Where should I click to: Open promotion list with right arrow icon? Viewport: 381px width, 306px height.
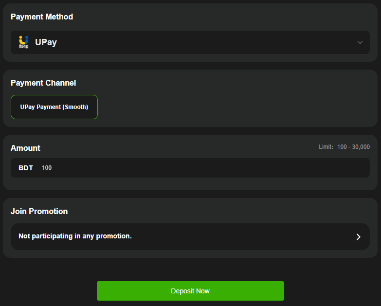click(358, 237)
